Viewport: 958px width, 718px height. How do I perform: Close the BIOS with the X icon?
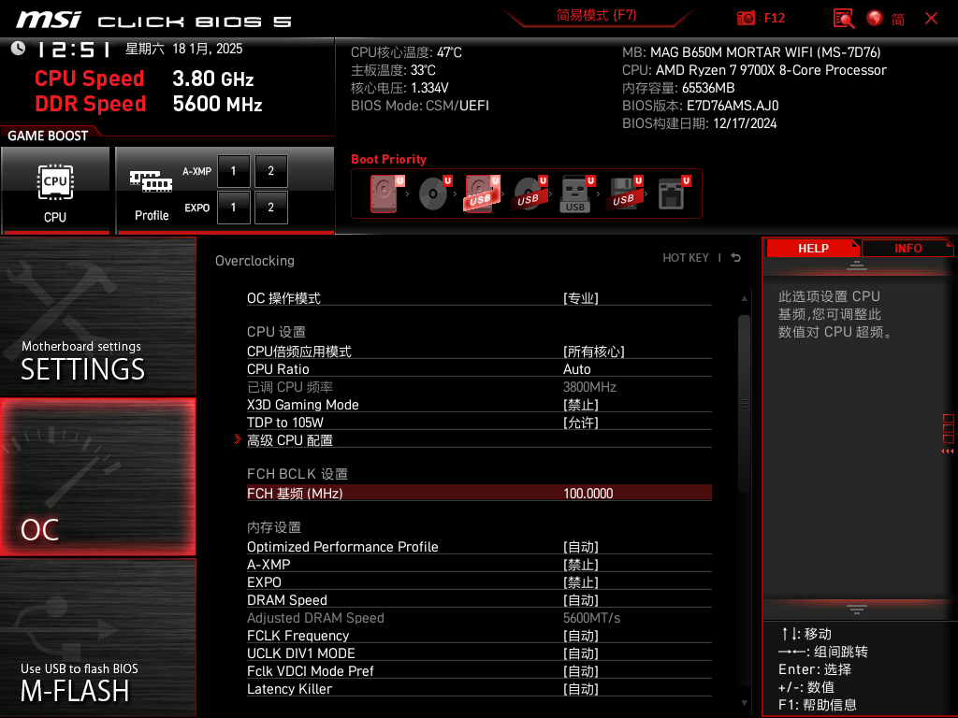(x=931, y=19)
